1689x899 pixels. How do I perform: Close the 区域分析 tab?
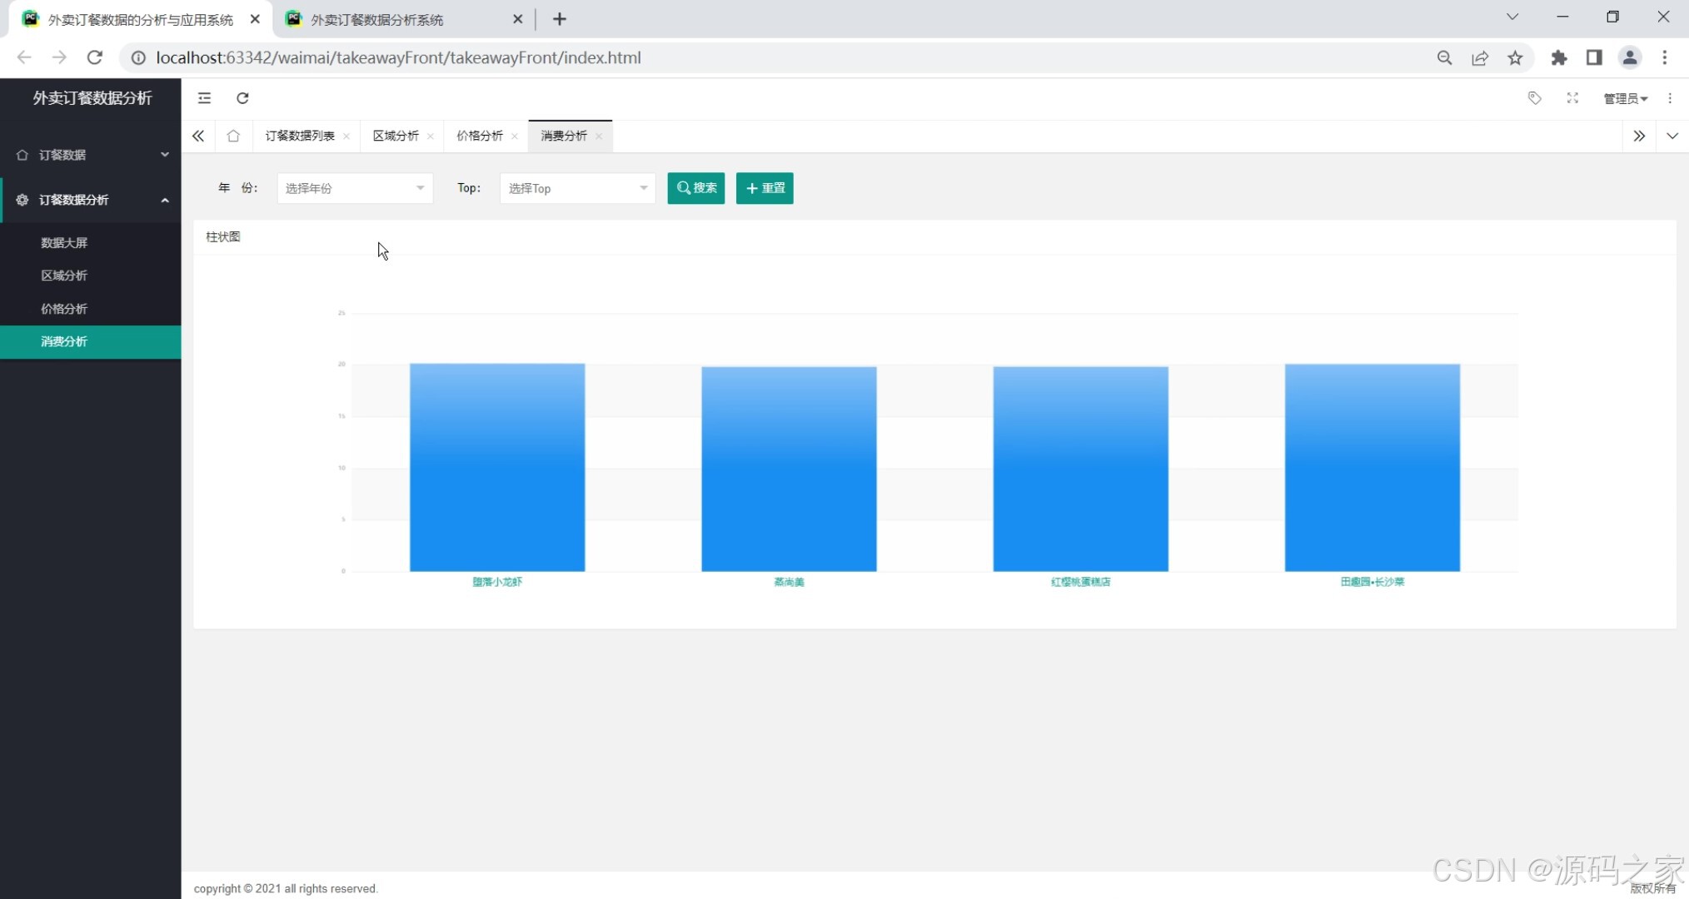[x=431, y=137]
